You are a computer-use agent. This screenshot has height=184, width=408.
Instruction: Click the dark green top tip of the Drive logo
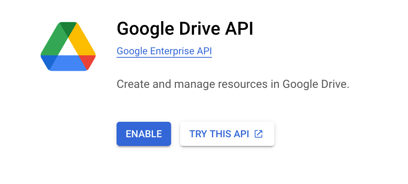(x=68, y=28)
